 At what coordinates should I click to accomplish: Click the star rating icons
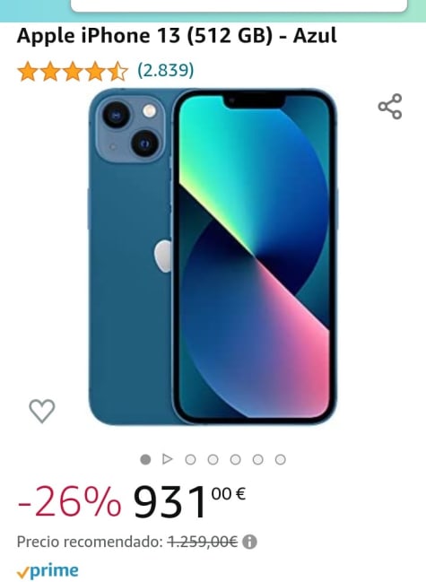pos(73,71)
